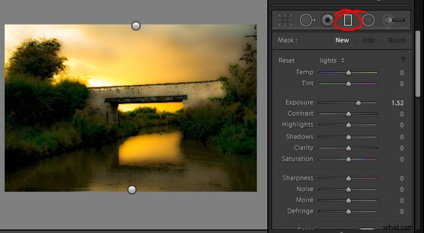Click the Saturation slider handle
The height and width of the screenshot is (233, 424).
pos(348,159)
